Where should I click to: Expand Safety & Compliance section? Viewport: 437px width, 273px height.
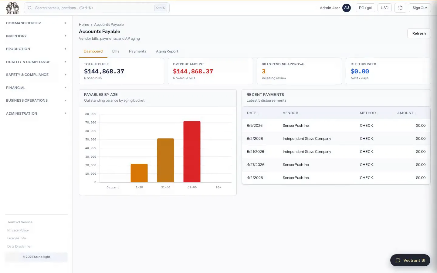pos(36,75)
